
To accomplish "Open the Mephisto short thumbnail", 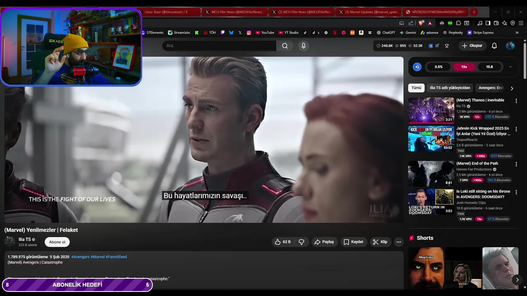I will pyautogui.click(x=426, y=268).
